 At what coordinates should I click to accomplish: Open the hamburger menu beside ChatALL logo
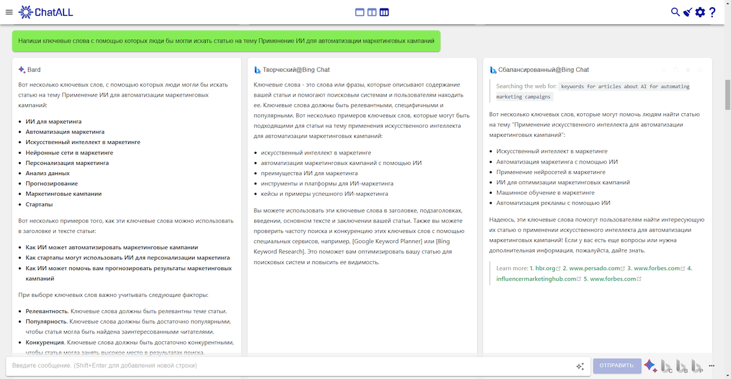[x=9, y=12]
